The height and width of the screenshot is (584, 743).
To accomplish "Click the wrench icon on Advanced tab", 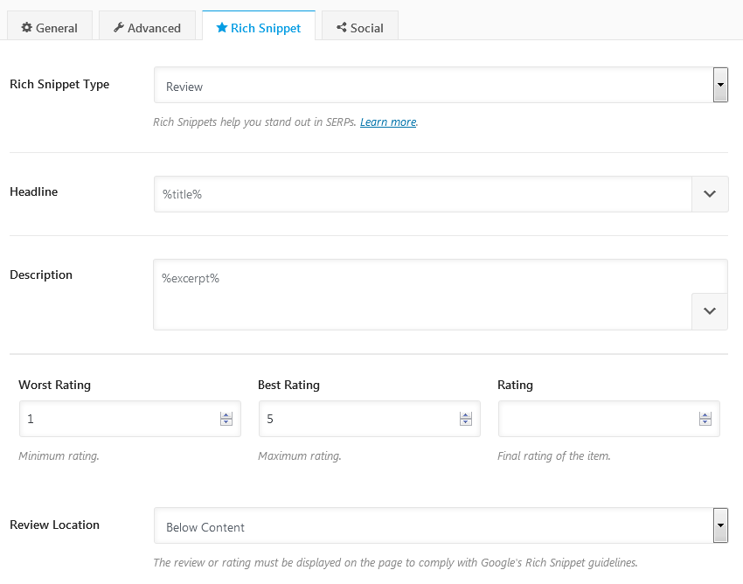I will pos(119,27).
